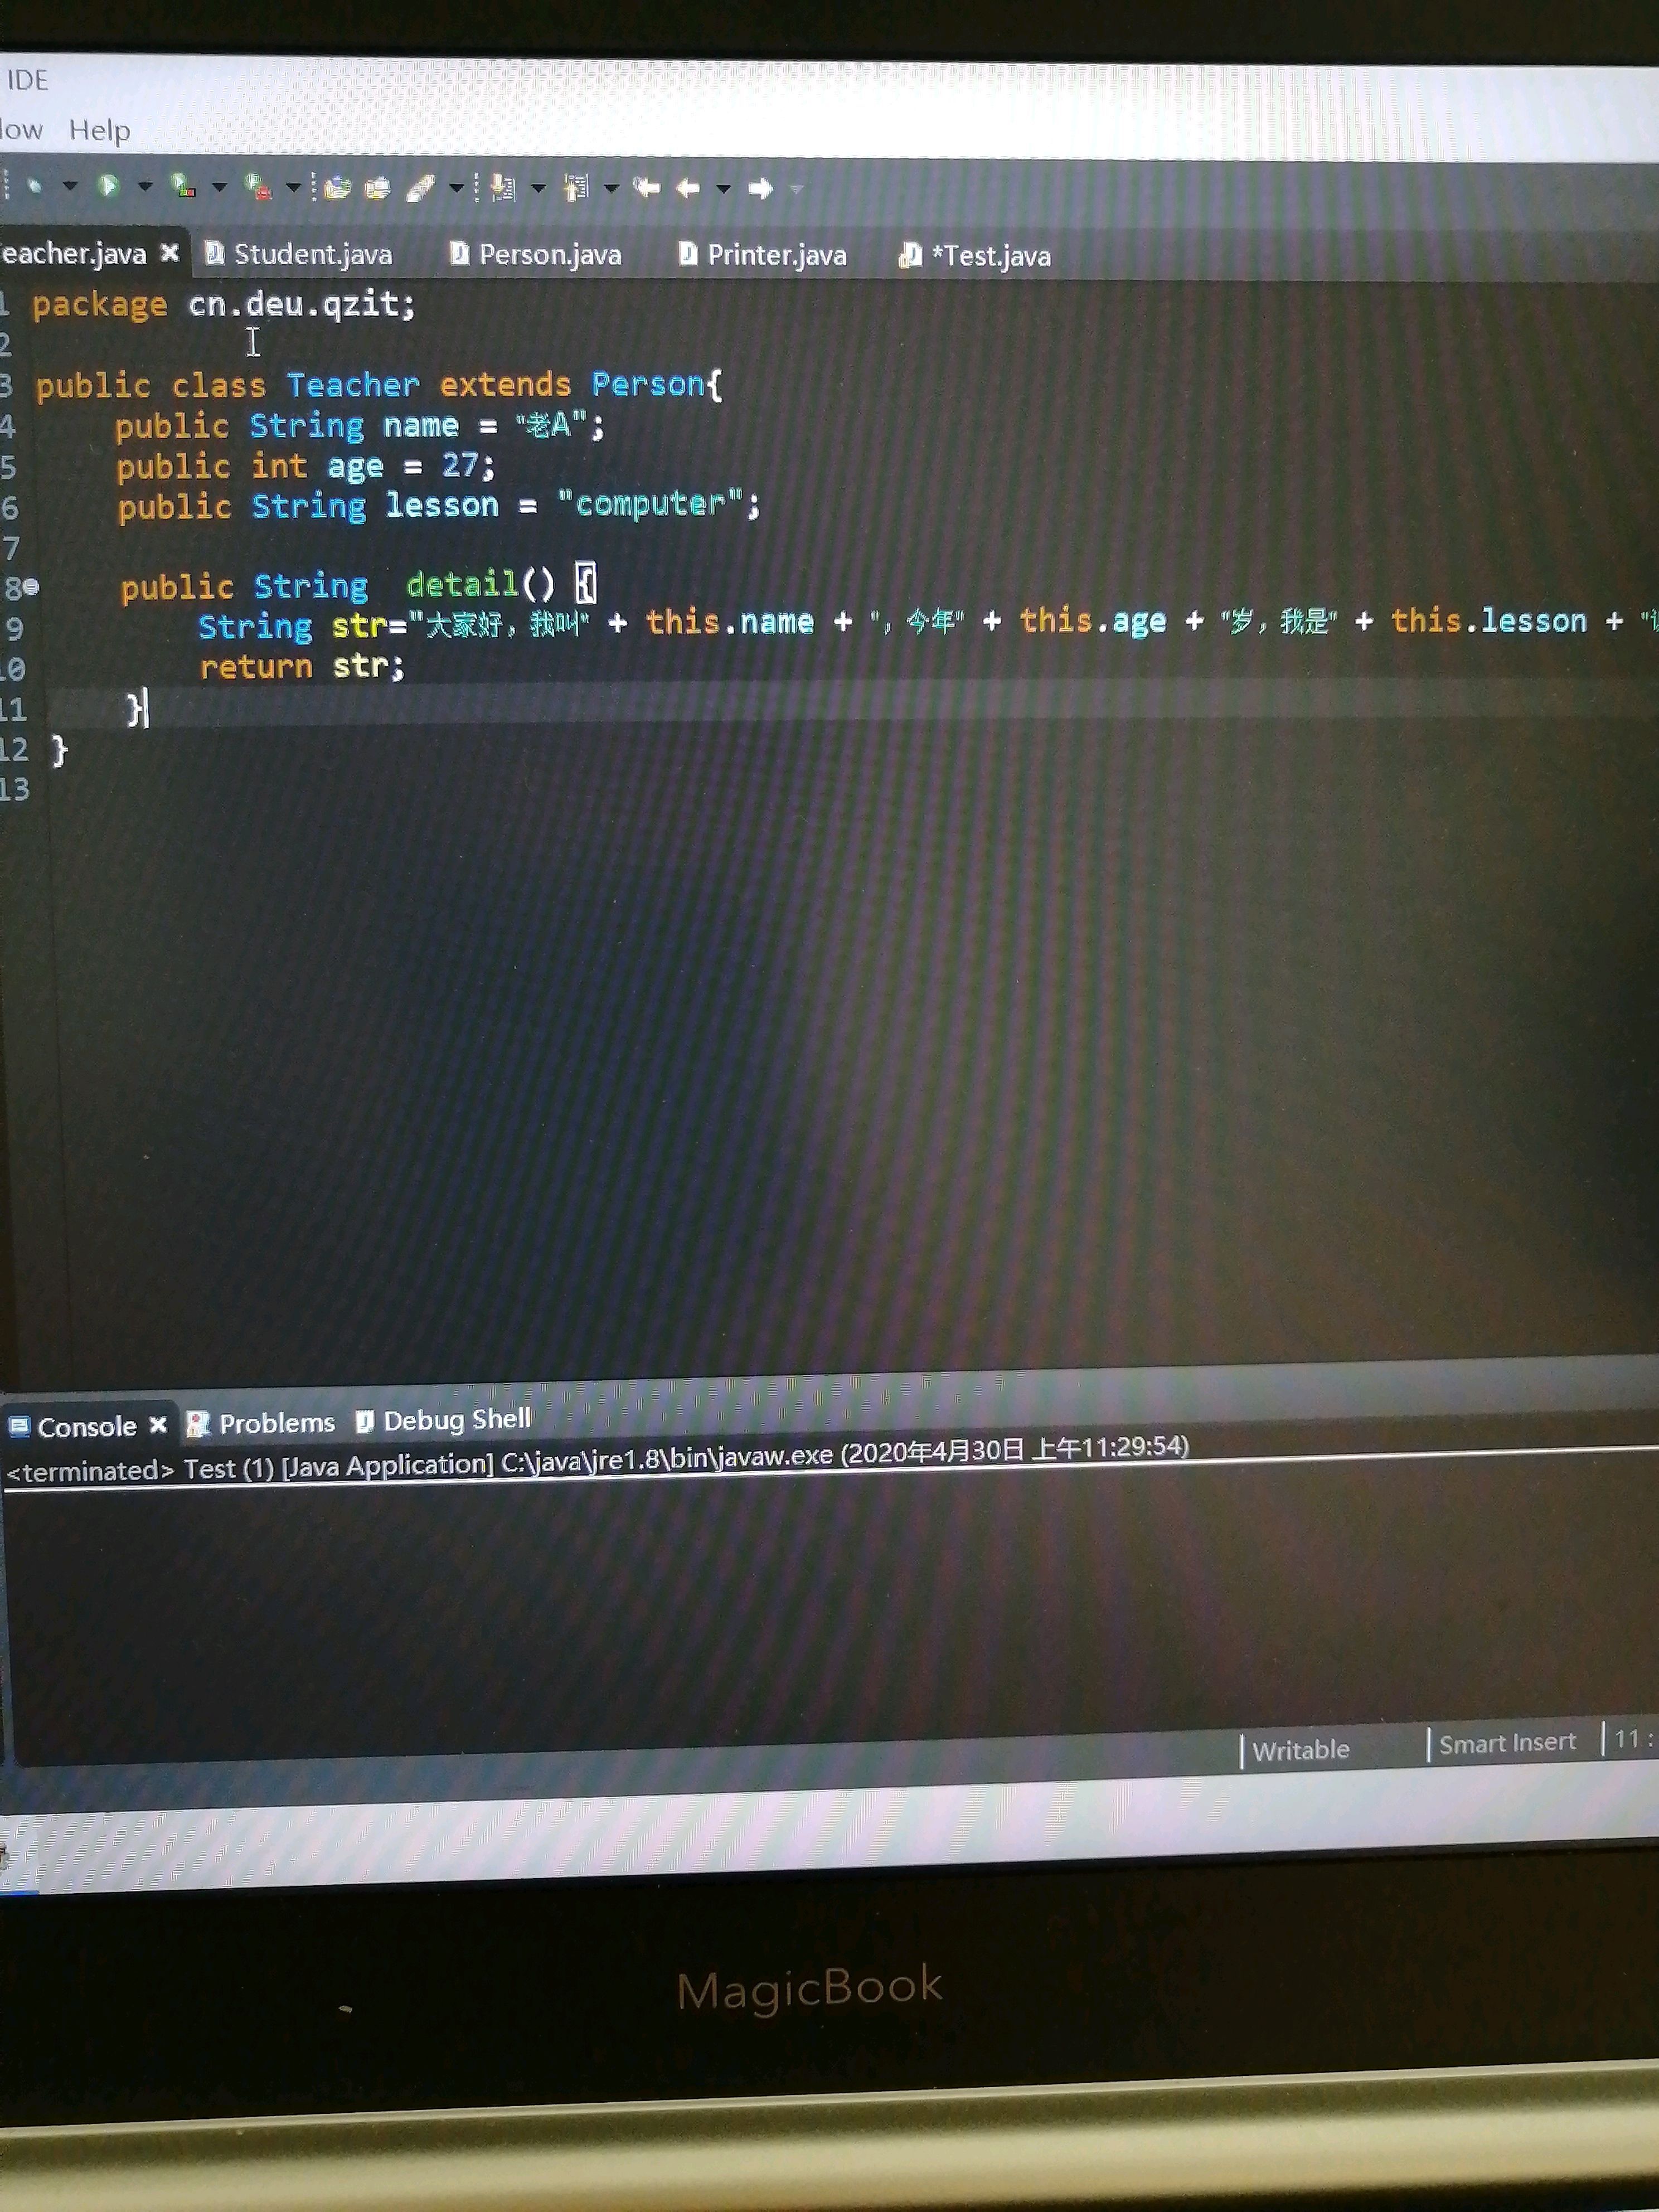The image size is (1659, 2212).
Task: Click this.name in line 9
Action: pyautogui.click(x=730, y=622)
